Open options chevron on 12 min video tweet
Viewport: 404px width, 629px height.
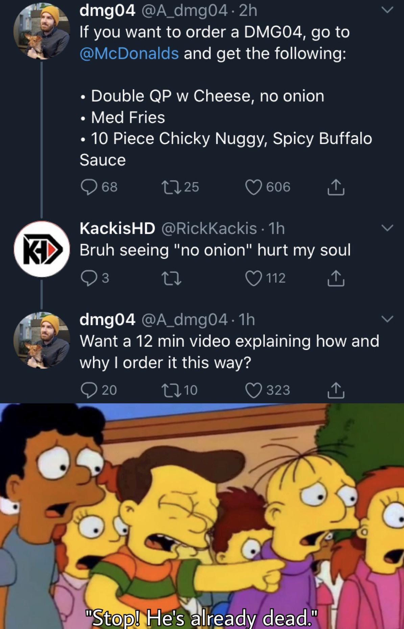pos(387,319)
